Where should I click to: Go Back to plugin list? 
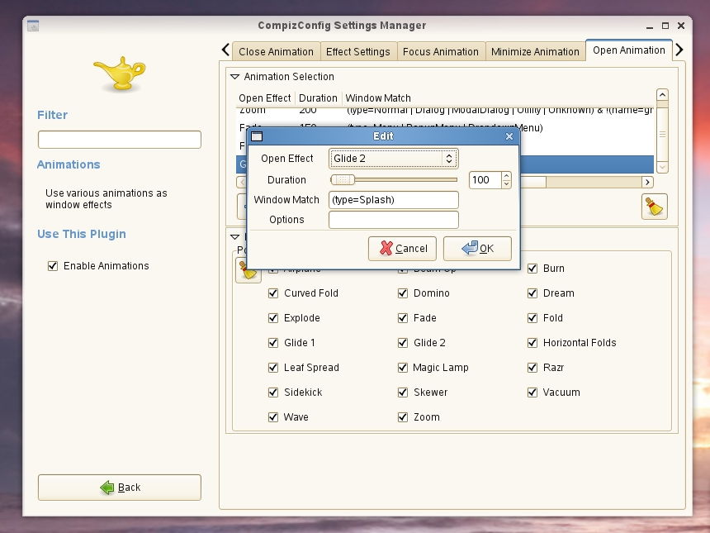pyautogui.click(x=120, y=488)
